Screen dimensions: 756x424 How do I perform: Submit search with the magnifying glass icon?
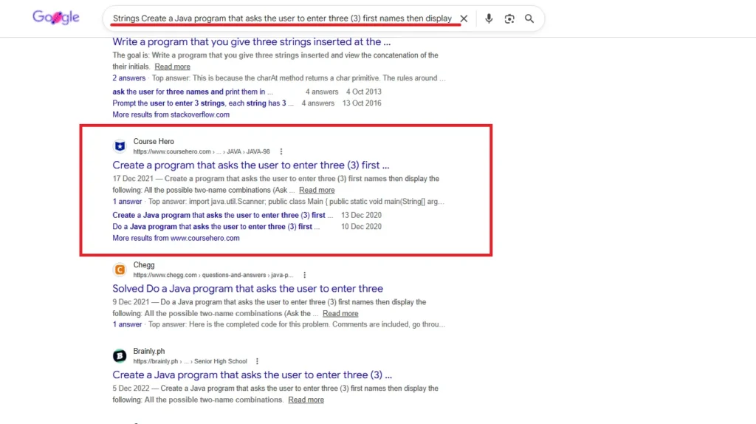coord(529,18)
